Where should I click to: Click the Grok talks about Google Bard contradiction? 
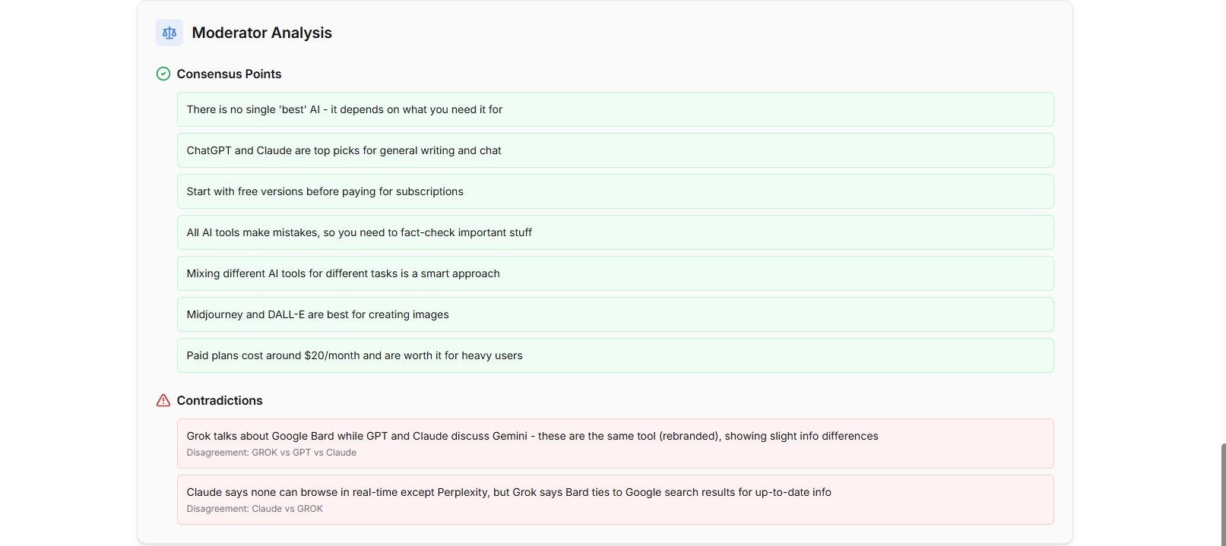pos(615,443)
